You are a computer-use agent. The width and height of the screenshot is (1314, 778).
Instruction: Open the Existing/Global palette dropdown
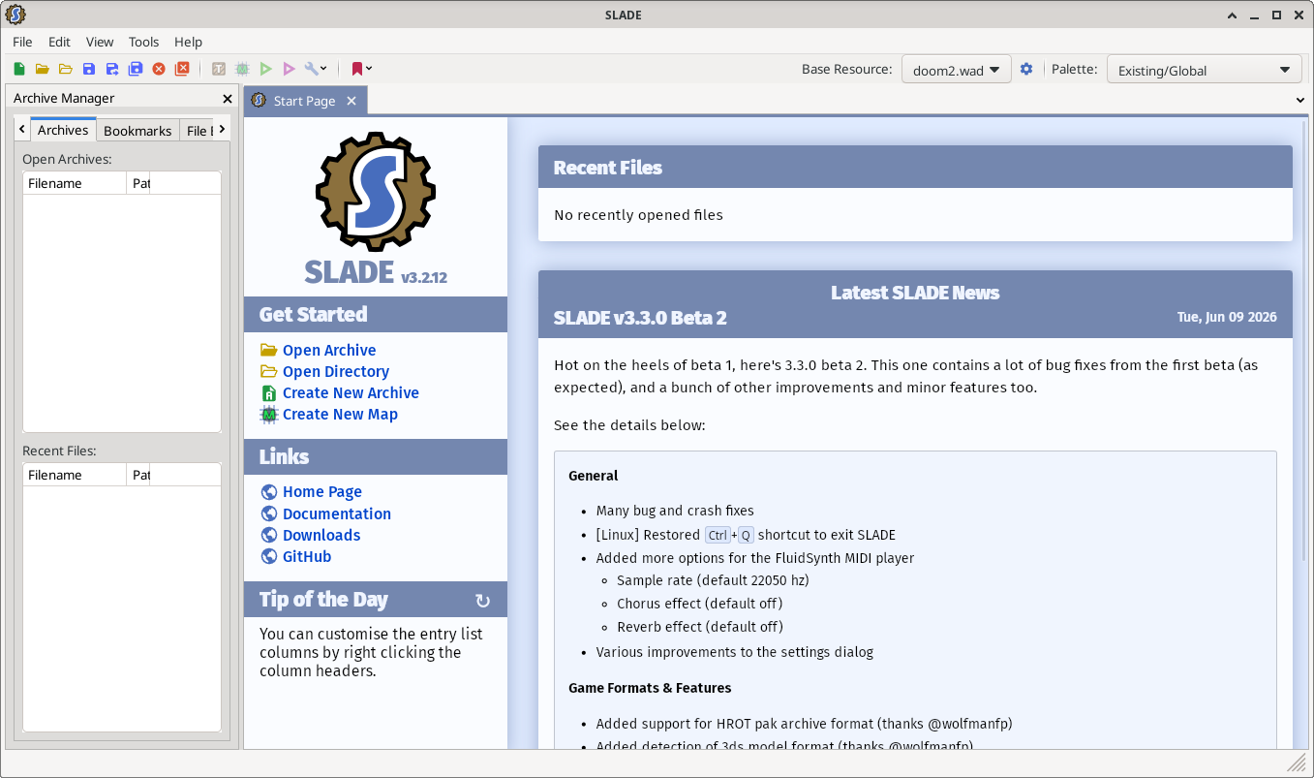1205,70
